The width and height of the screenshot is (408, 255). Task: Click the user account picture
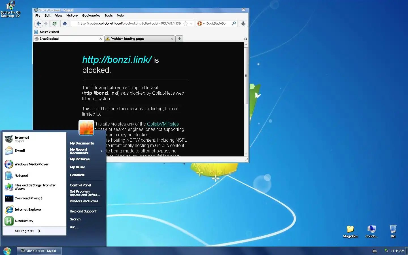coord(86,127)
